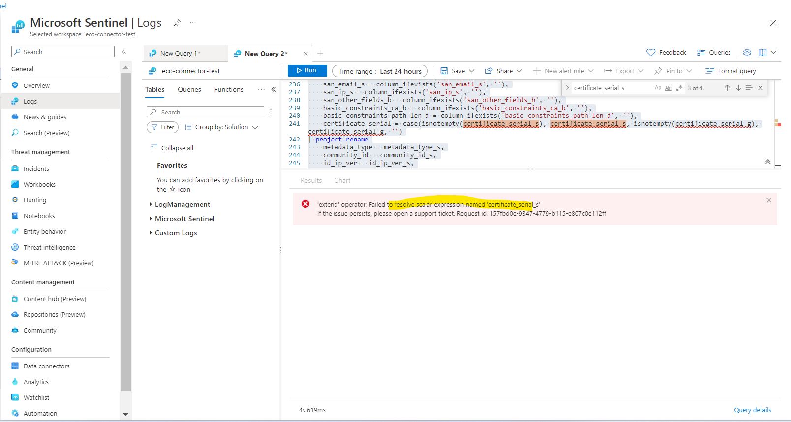Toggle Find in Selection

749,88
